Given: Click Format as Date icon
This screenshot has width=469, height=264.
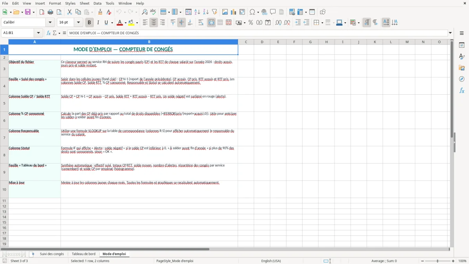Looking at the screenshot, I should coord(268,23).
